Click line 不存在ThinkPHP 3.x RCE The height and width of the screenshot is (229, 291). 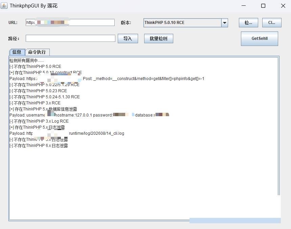pos(35,103)
